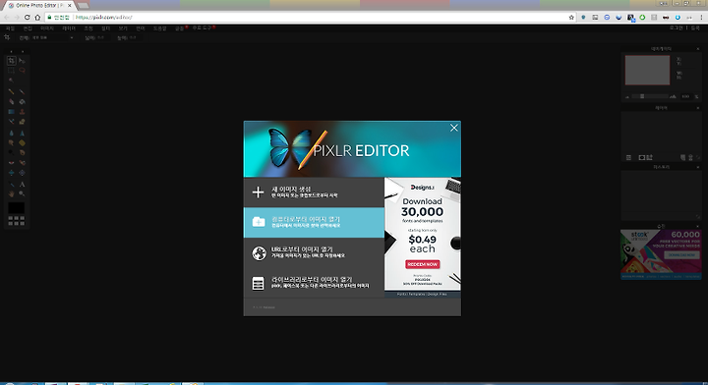Select the Smudge tool
The height and width of the screenshot is (385, 708).
click(11, 143)
